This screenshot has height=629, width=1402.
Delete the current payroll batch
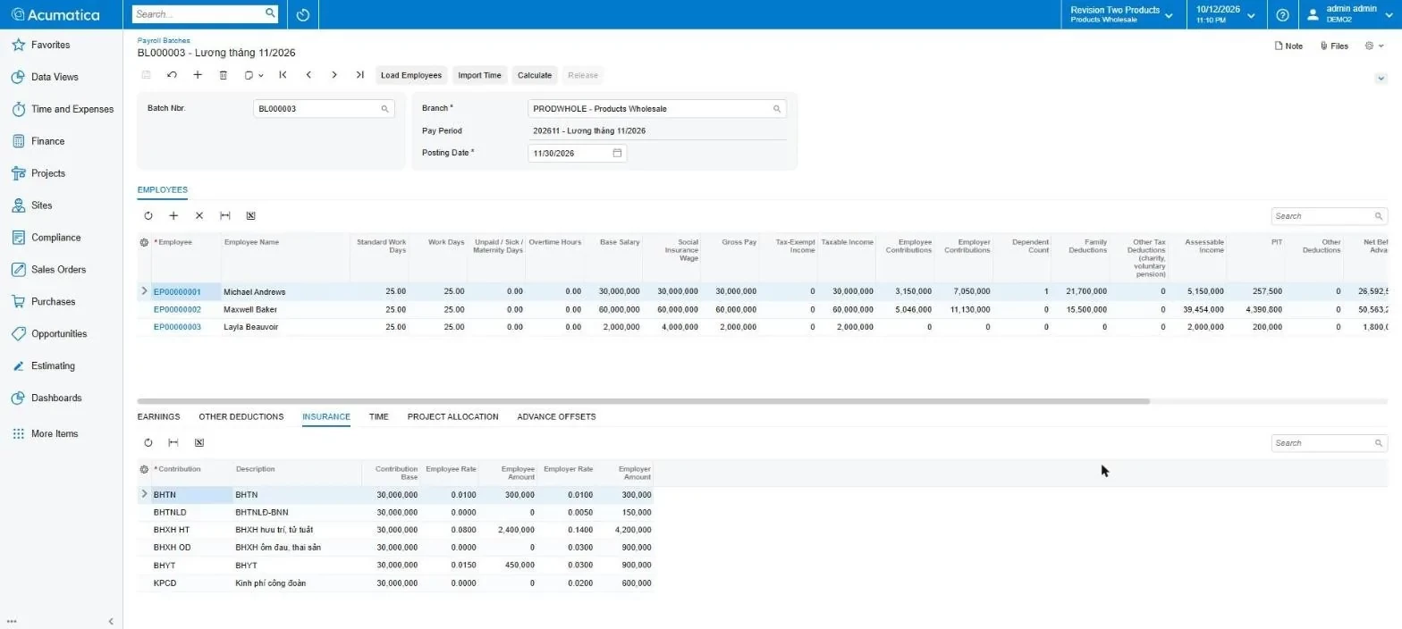224,75
